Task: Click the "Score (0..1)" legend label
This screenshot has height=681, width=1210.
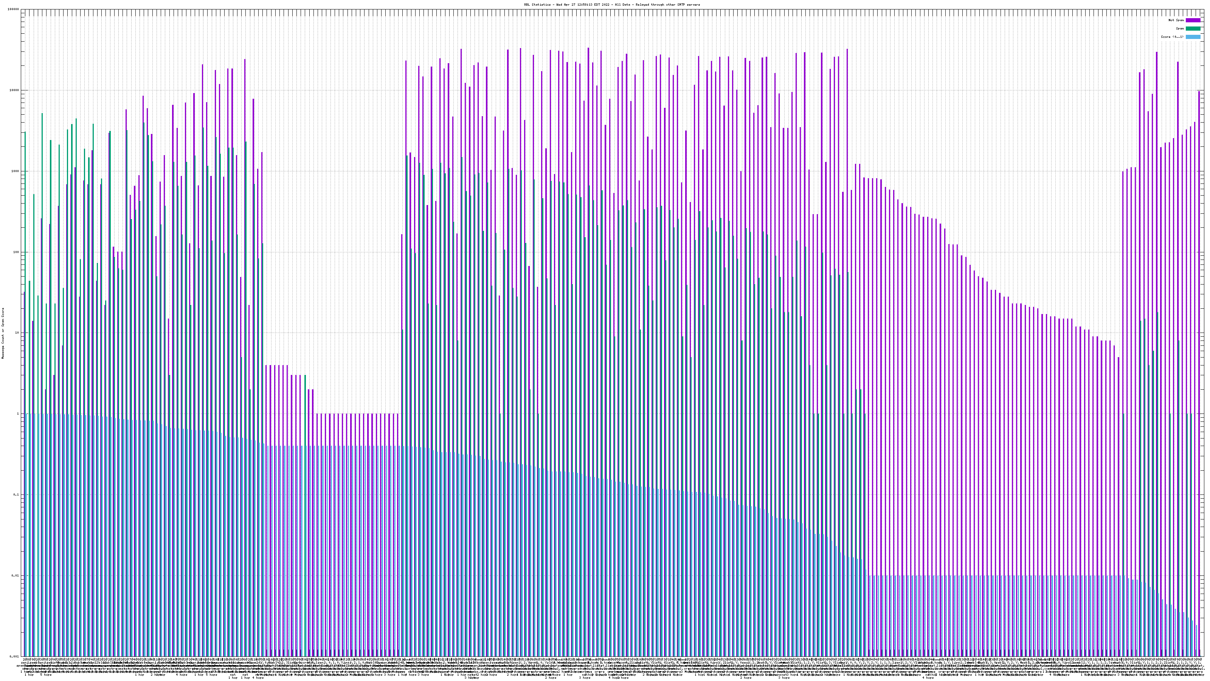Action: 1172,37
